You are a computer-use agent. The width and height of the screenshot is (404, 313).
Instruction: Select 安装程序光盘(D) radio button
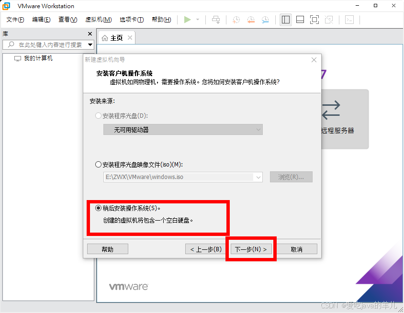click(98, 116)
